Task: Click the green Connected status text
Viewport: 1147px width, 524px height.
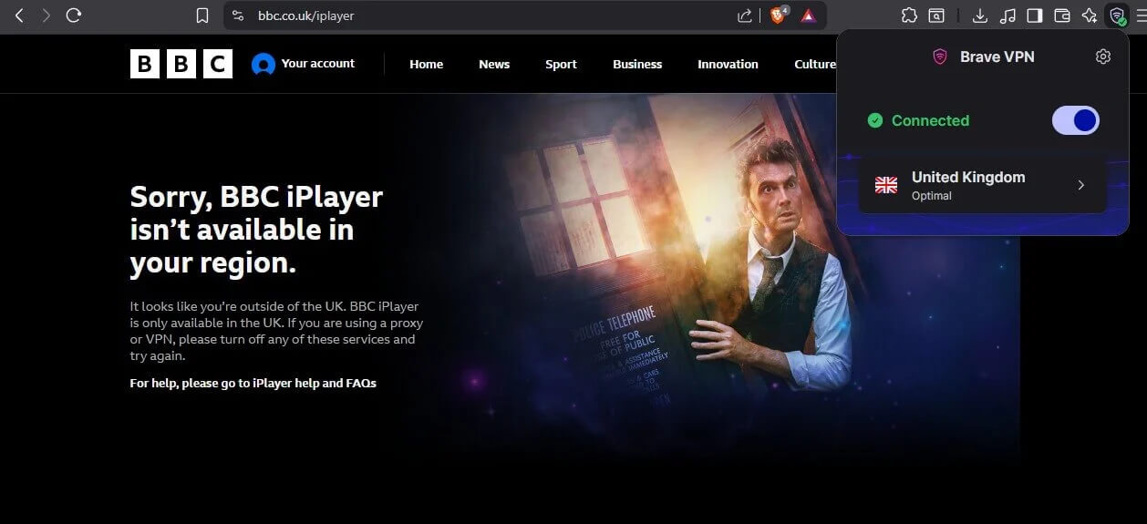Action: coord(930,120)
